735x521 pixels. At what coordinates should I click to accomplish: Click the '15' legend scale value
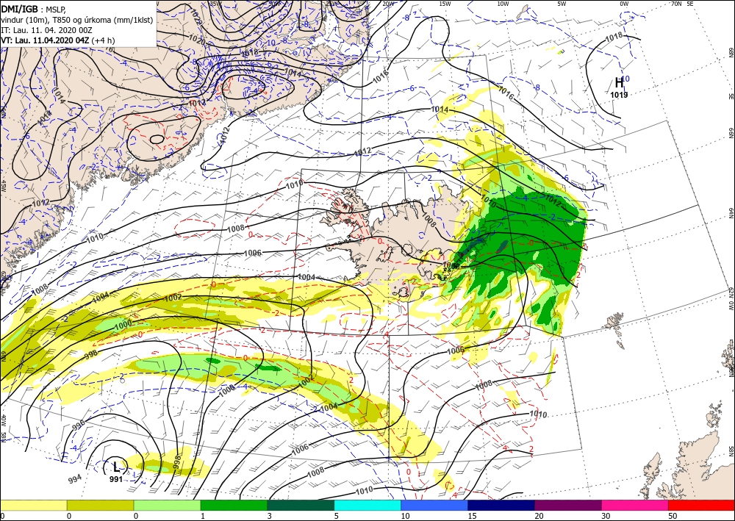pos(472,516)
